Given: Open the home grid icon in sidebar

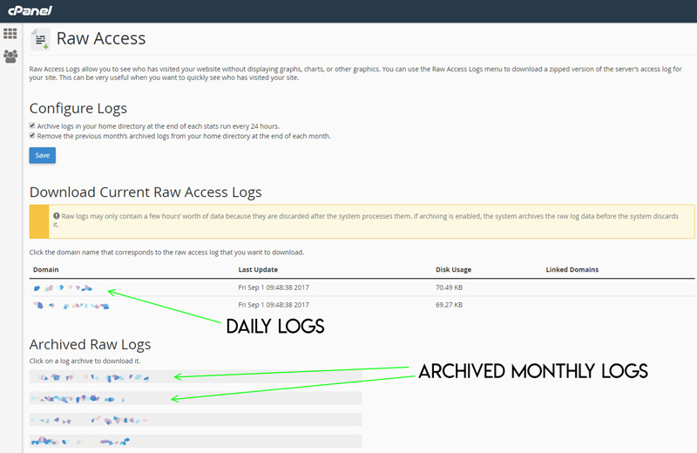Looking at the screenshot, I should pyautogui.click(x=10, y=34).
